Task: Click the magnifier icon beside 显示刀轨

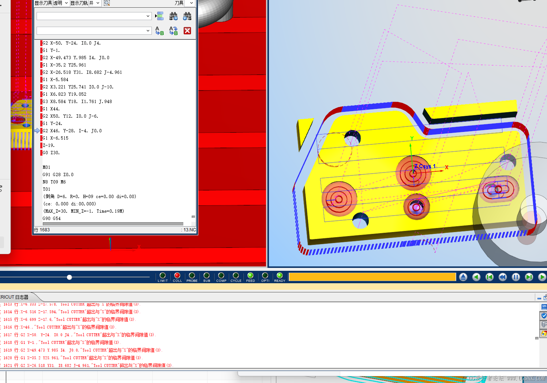Action: click(106, 3)
